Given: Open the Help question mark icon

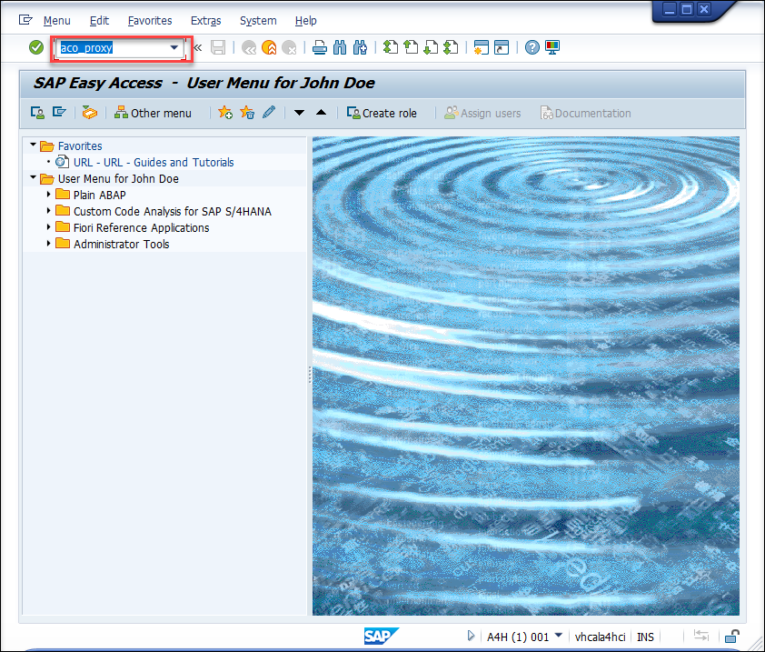Looking at the screenshot, I should pos(532,47).
